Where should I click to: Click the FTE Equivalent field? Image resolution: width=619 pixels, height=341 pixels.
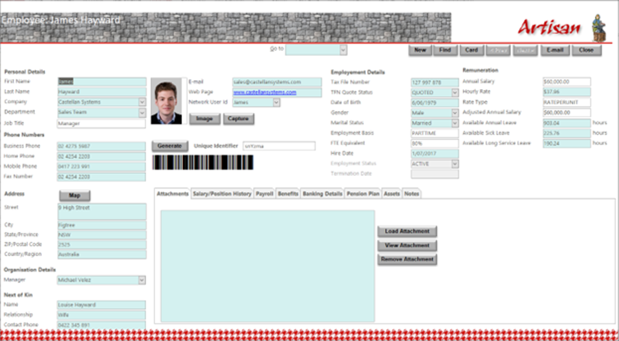(x=435, y=143)
